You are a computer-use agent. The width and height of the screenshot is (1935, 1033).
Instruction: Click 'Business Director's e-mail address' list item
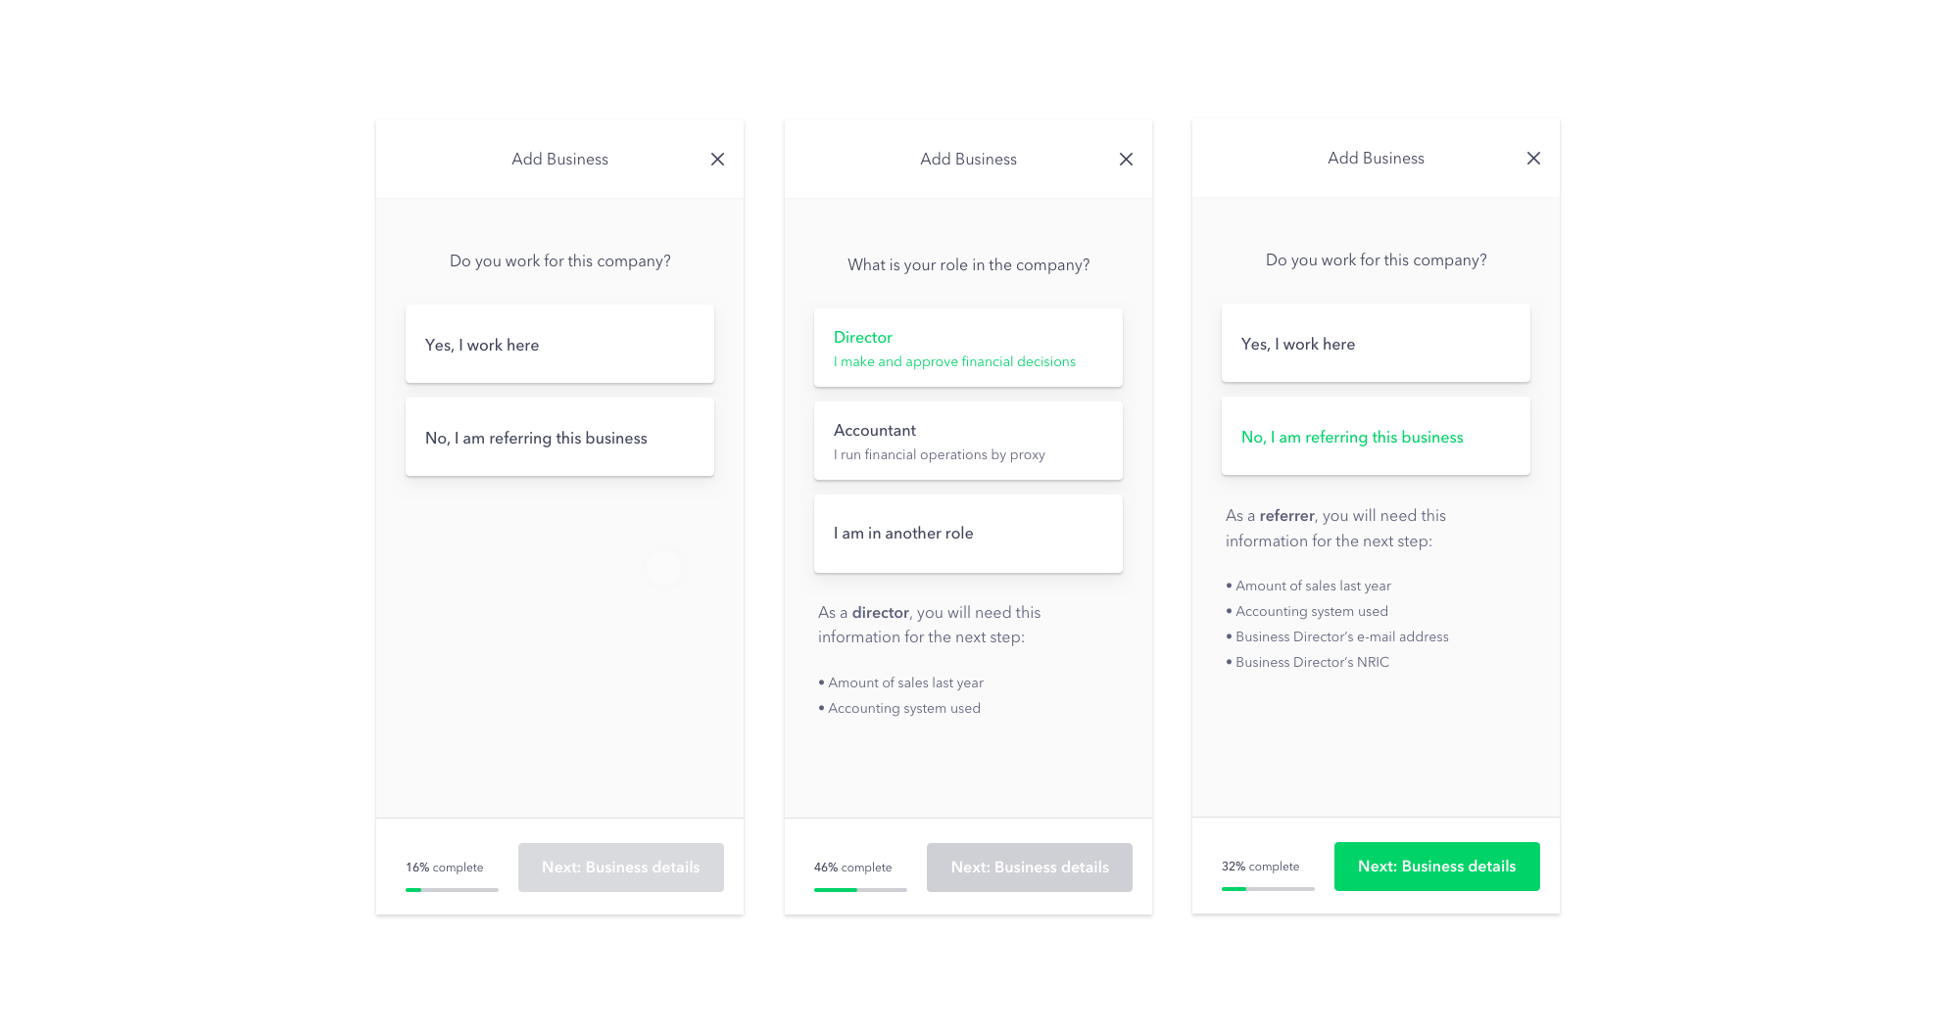pos(1337,636)
